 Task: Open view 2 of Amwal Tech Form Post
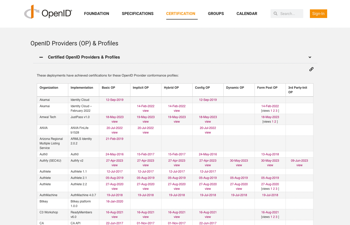click(275, 122)
